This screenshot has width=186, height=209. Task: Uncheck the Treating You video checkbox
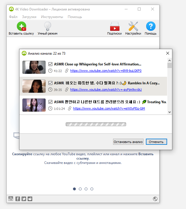coord(50,102)
